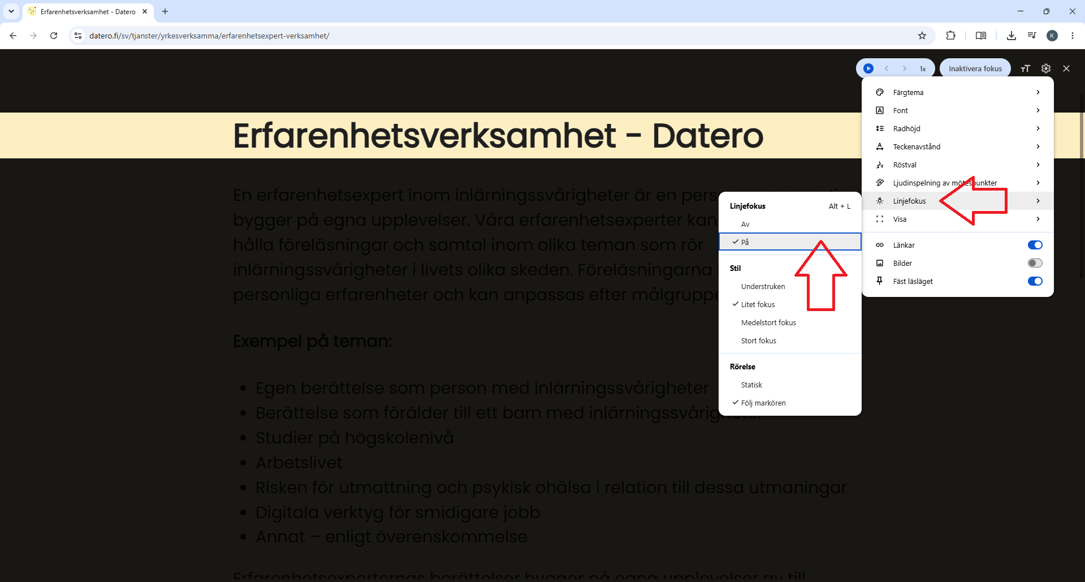Close the reading mode toolbar
Viewport: 1085px width, 582px height.
tap(1066, 68)
